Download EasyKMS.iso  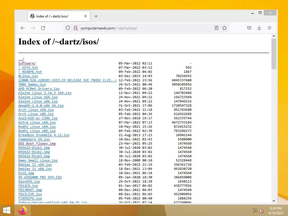click(x=29, y=182)
